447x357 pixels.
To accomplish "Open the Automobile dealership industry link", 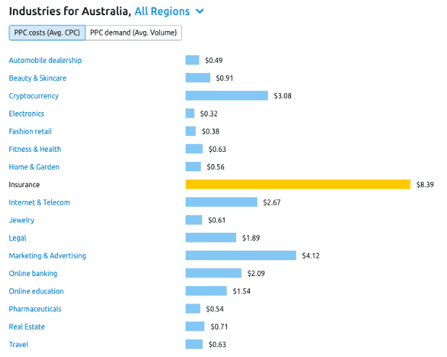I will 45,60.
